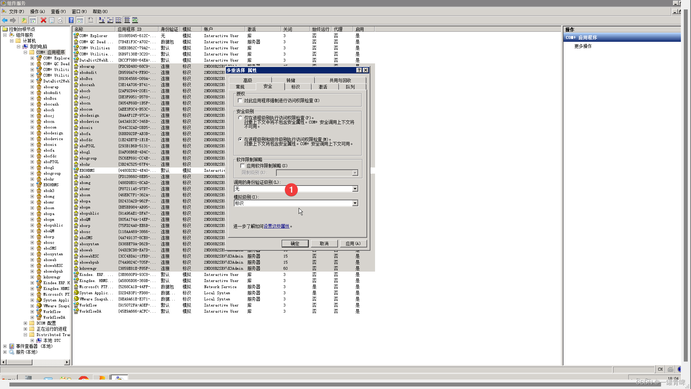
Task: Click the red Delete (X) toolbar icon
Action: [43, 20]
